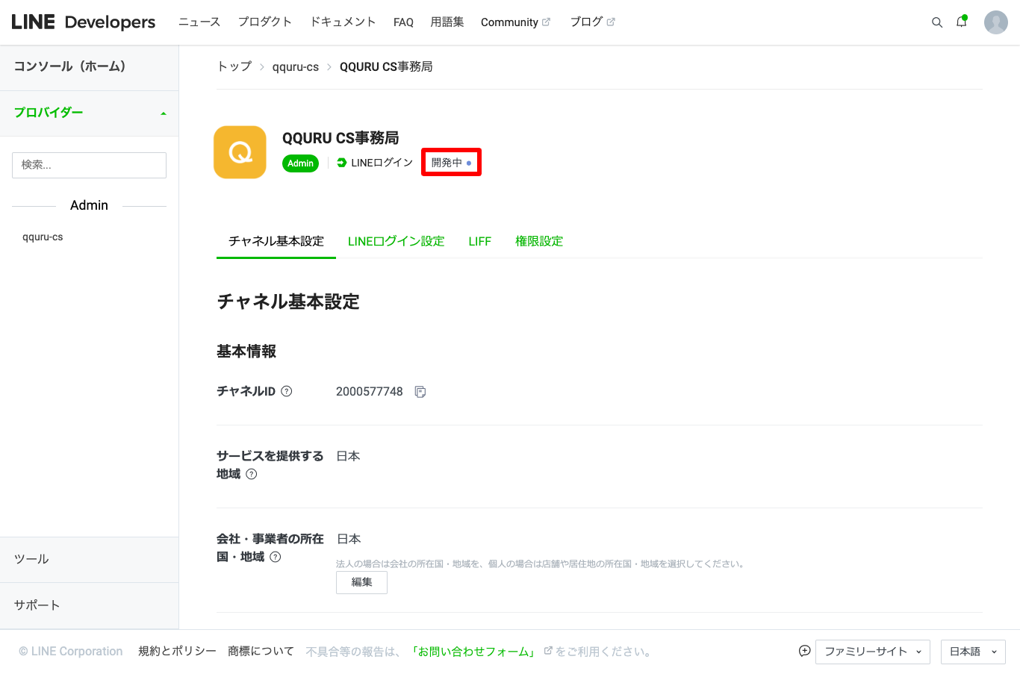The width and height of the screenshot is (1020, 674).
Task: Open the 権限設定 tab
Action: pos(538,241)
